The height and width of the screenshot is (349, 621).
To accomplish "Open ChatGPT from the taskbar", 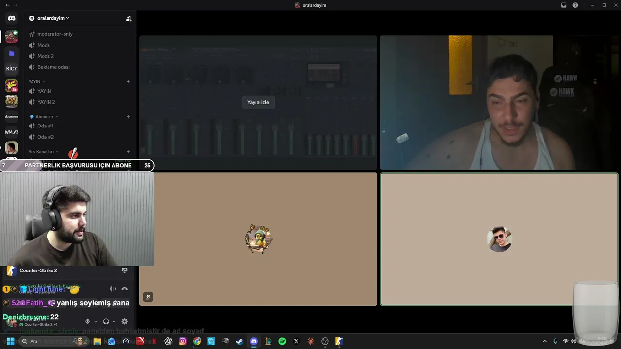I will [x=168, y=341].
